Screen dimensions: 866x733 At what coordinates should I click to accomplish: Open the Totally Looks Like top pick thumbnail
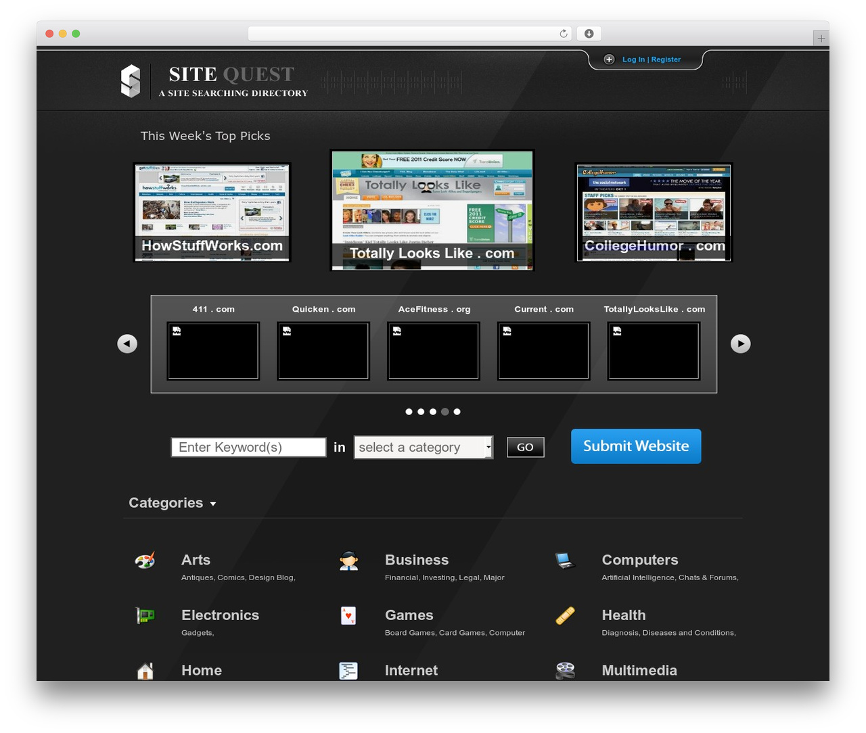432,210
